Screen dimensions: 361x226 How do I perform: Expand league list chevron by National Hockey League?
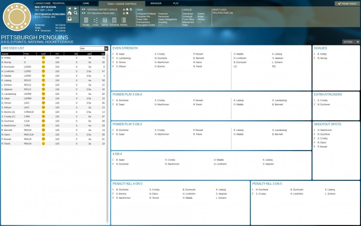pos(124,10)
